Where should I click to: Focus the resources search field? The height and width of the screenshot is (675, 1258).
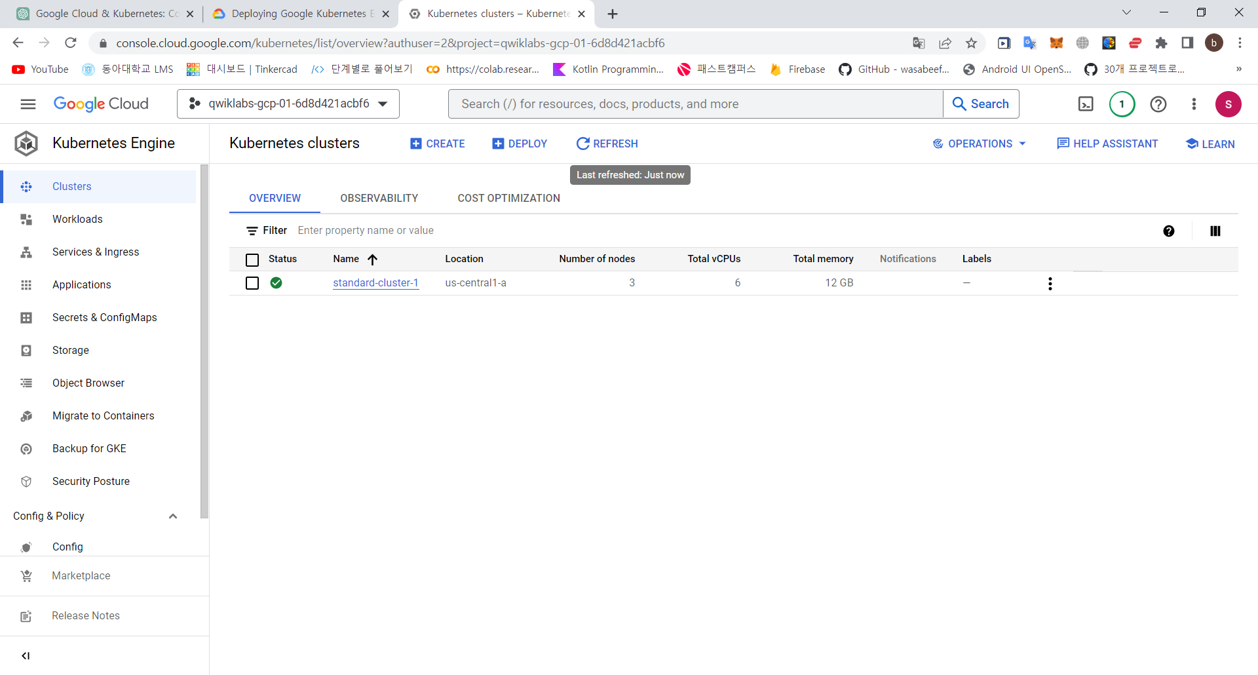(695, 104)
